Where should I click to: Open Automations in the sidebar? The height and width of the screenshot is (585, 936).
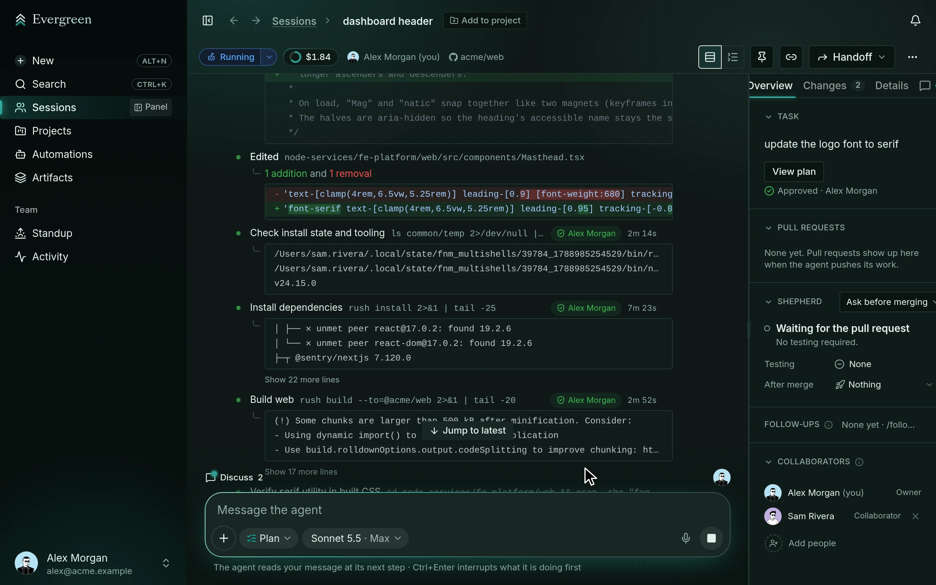(93, 154)
